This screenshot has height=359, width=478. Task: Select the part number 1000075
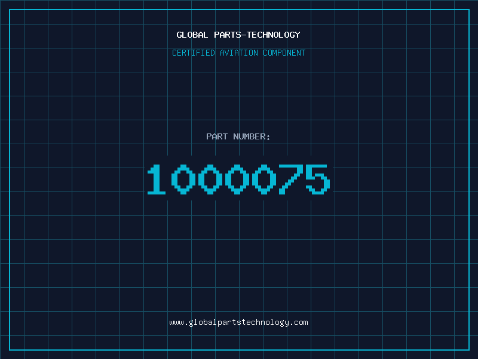tap(238, 179)
